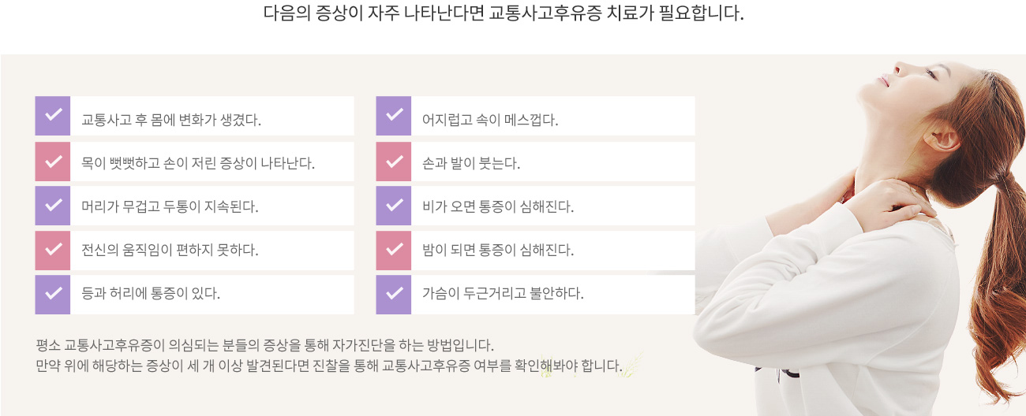Image resolution: width=1026 pixels, height=416 pixels.
Task: Toggle the checkmark for 머리가 무겁고 두통이 지속된다
Action: click(53, 206)
